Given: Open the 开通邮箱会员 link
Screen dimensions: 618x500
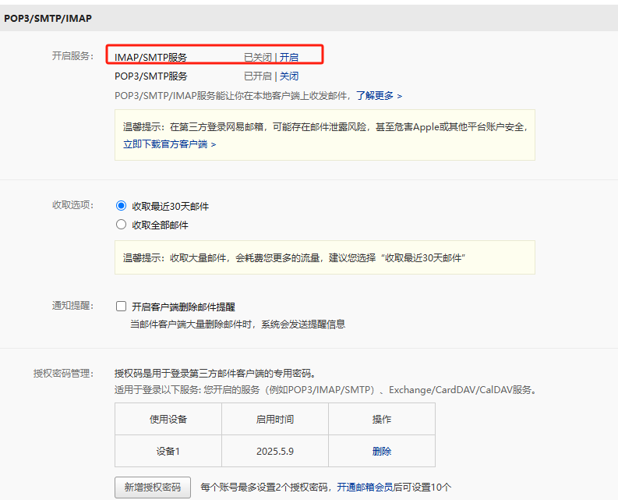Looking at the screenshot, I should (365, 488).
